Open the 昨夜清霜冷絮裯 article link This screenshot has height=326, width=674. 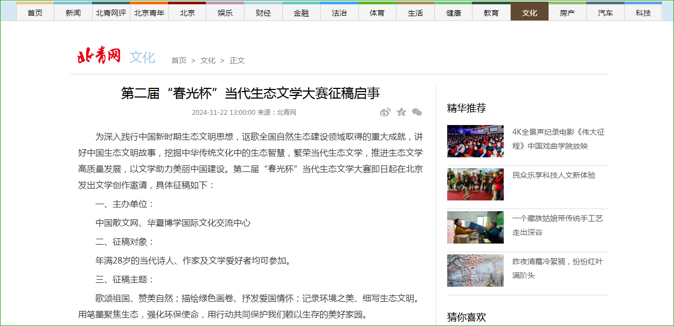click(x=558, y=268)
